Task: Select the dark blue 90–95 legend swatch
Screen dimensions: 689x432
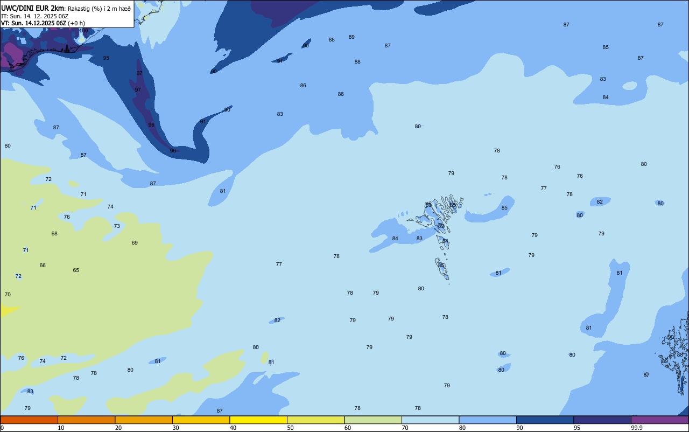Action: [x=545, y=420]
